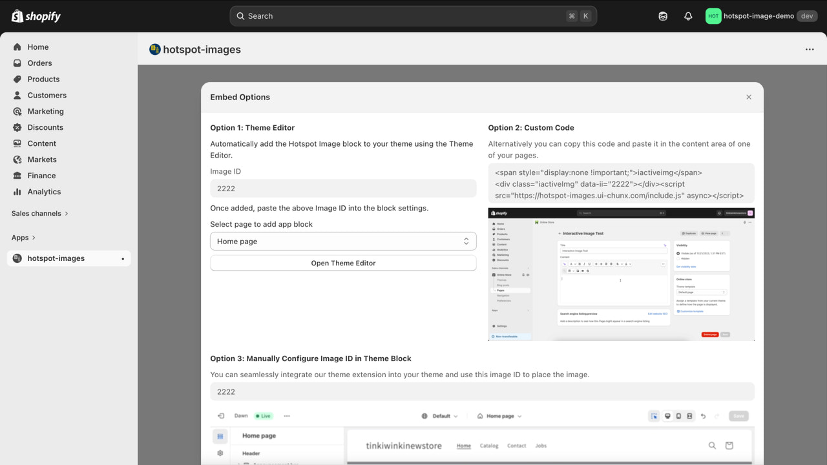Click the Orders icon in sidebar
Screen dimensions: 827x465
tap(17, 63)
